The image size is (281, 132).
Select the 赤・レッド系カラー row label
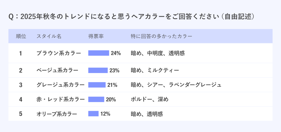(x=61, y=99)
